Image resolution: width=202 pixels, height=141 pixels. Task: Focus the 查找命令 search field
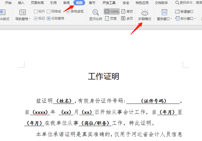coord(191,3)
